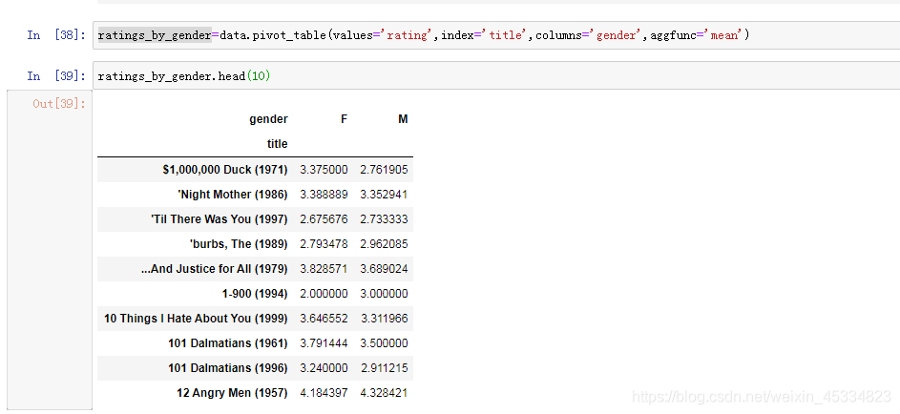
Task: Click the value 3.689024
Action: 384,268
